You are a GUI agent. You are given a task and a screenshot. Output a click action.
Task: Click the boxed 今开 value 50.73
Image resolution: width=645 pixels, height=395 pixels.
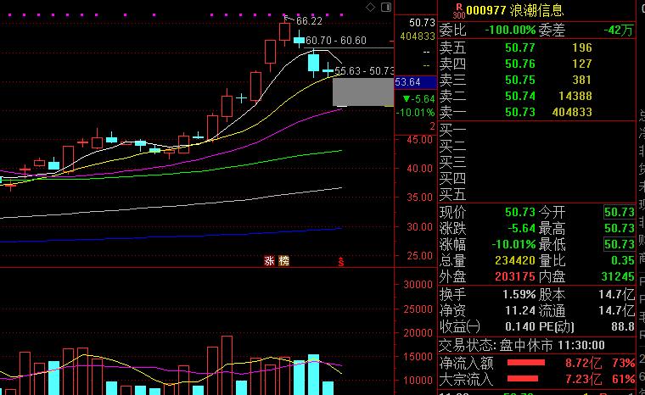[x=619, y=212]
